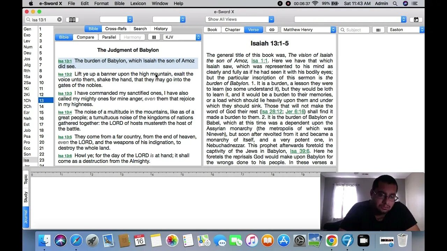Click the link-chain icon in the commentary toolbar
447x251 pixels.
coord(272,30)
